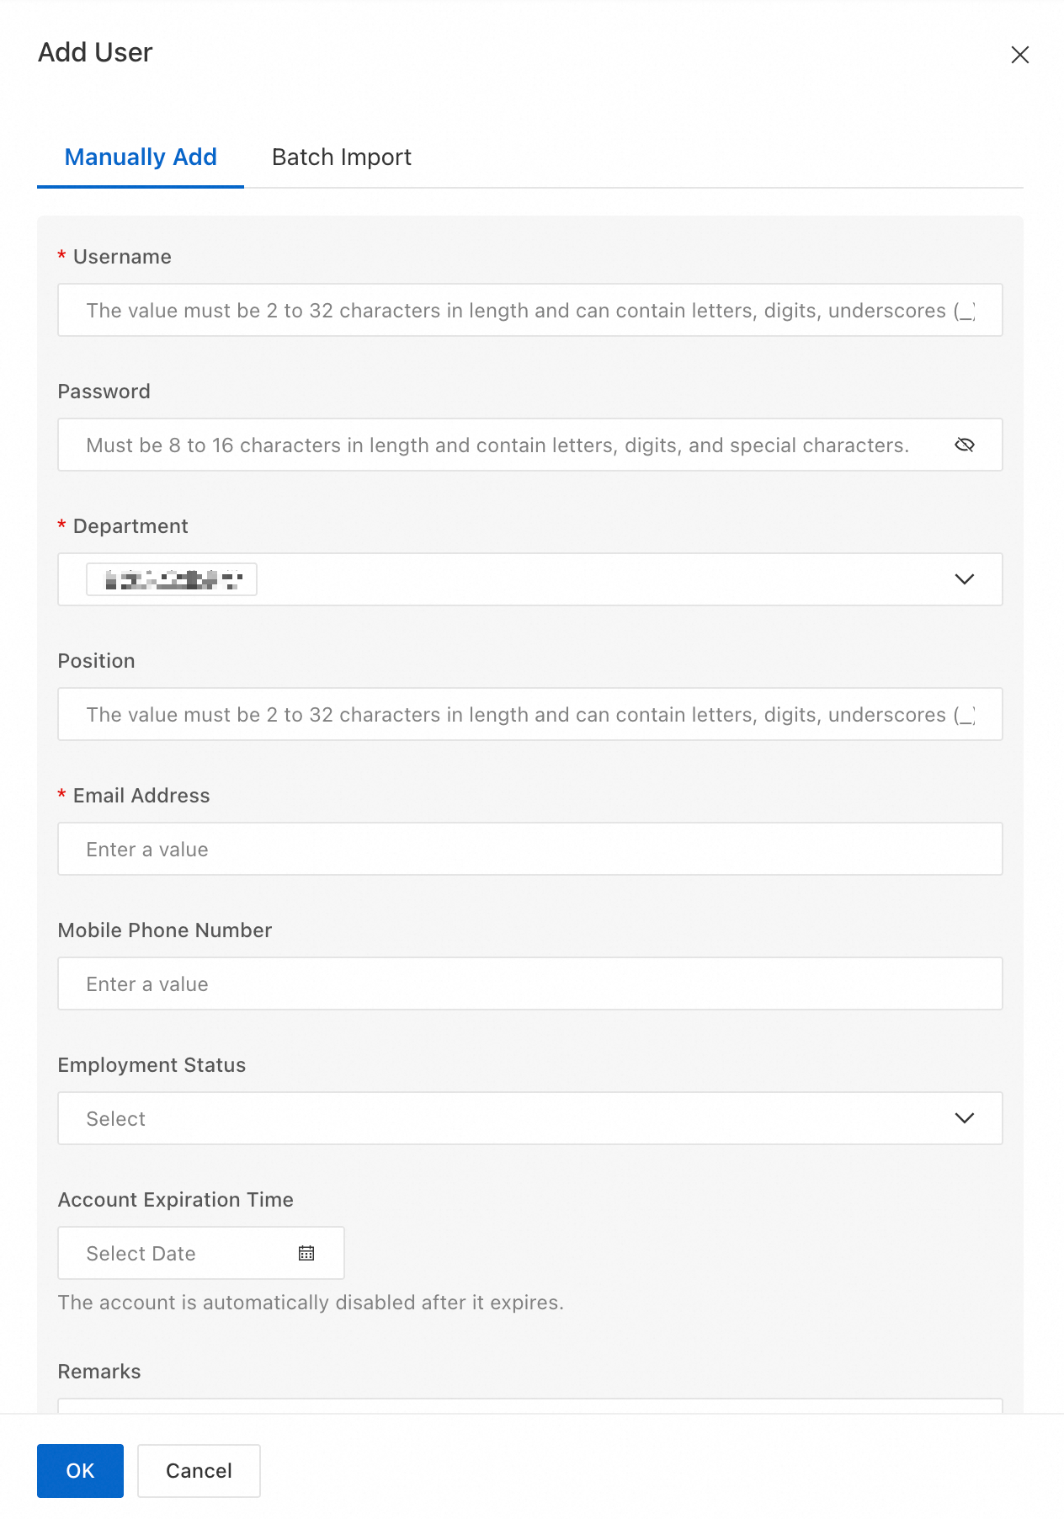Open the Account Expiration Time date picker
The height and width of the screenshot is (1519, 1064).
(185, 1253)
